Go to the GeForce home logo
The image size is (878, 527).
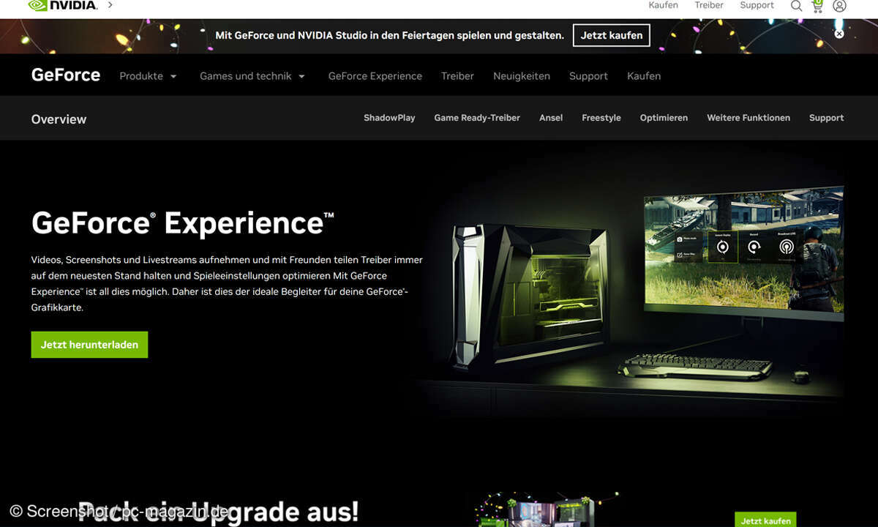tap(66, 75)
